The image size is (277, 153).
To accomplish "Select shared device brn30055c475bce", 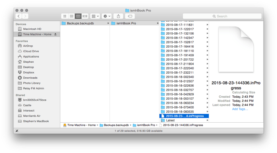I will 37,100.
